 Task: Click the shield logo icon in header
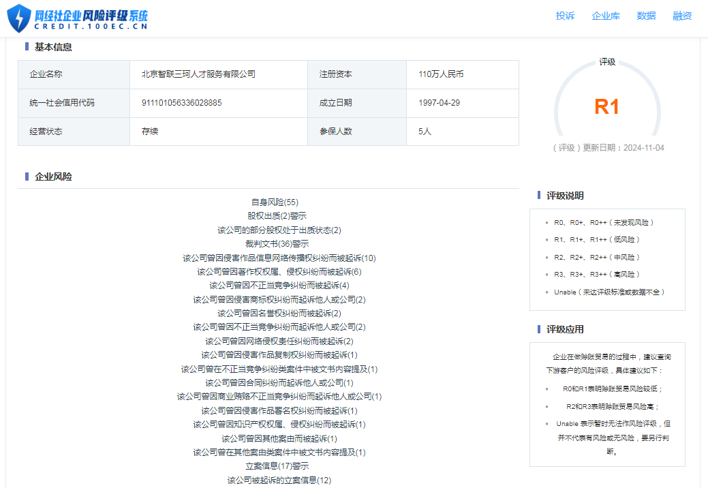(x=19, y=18)
